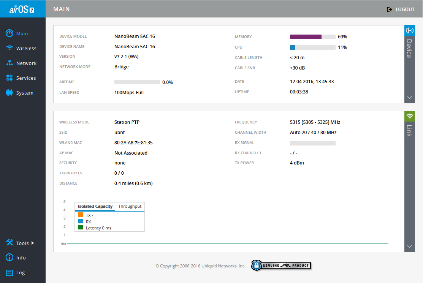
Task: Click the TX power value 4 dBm
Action: click(297, 163)
